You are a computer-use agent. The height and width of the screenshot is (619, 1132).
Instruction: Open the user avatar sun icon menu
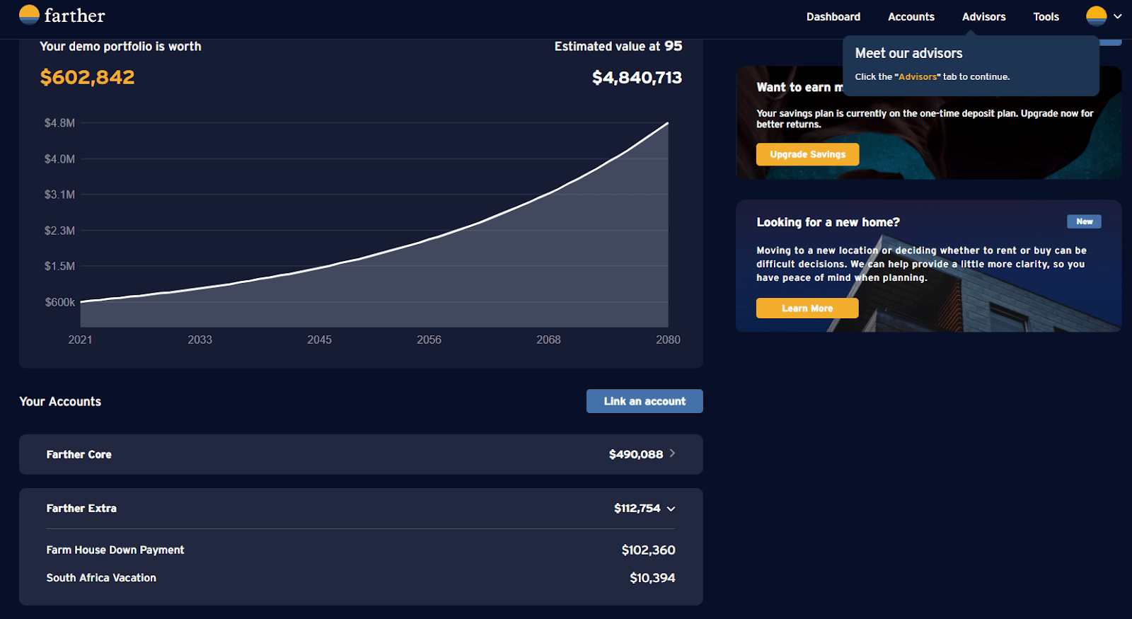click(1096, 16)
